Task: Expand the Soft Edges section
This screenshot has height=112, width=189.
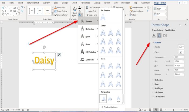Action: (159, 88)
